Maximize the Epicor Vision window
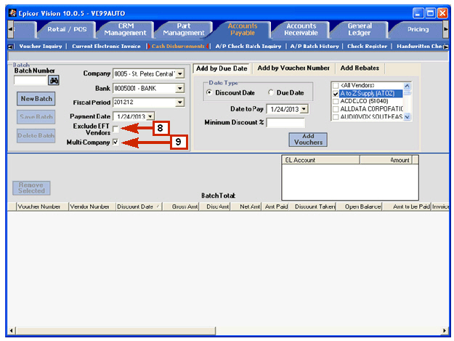This screenshot has height=341, width=454. [x=431, y=13]
